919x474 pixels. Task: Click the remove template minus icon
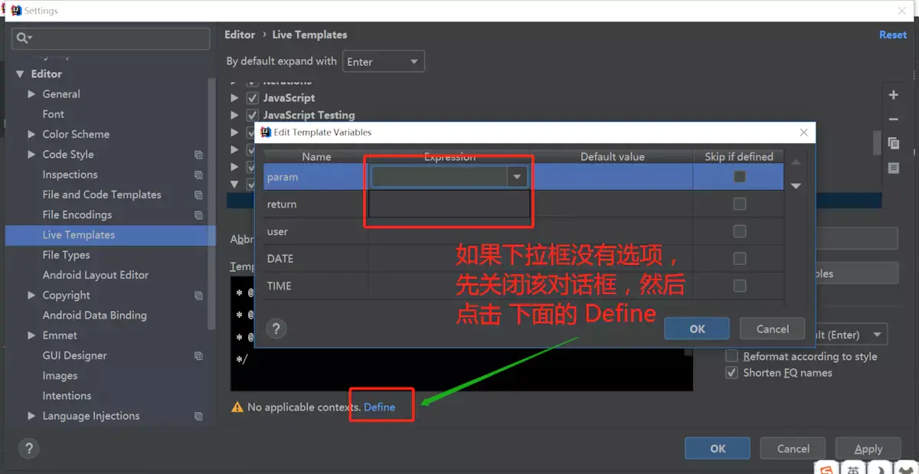tap(893, 119)
